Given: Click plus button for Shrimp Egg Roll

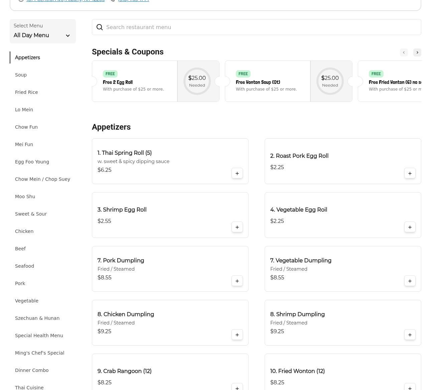Looking at the screenshot, I should click(237, 227).
